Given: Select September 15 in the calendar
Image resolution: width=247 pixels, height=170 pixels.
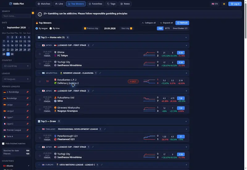Looking at the screenshot, I should (8, 45).
